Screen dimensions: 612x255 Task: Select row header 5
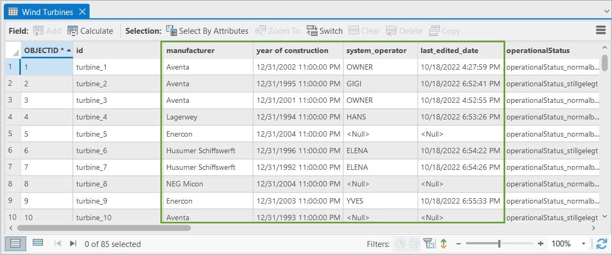[x=13, y=134]
